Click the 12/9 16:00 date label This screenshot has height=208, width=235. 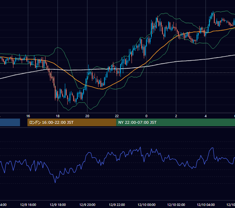click(28, 205)
